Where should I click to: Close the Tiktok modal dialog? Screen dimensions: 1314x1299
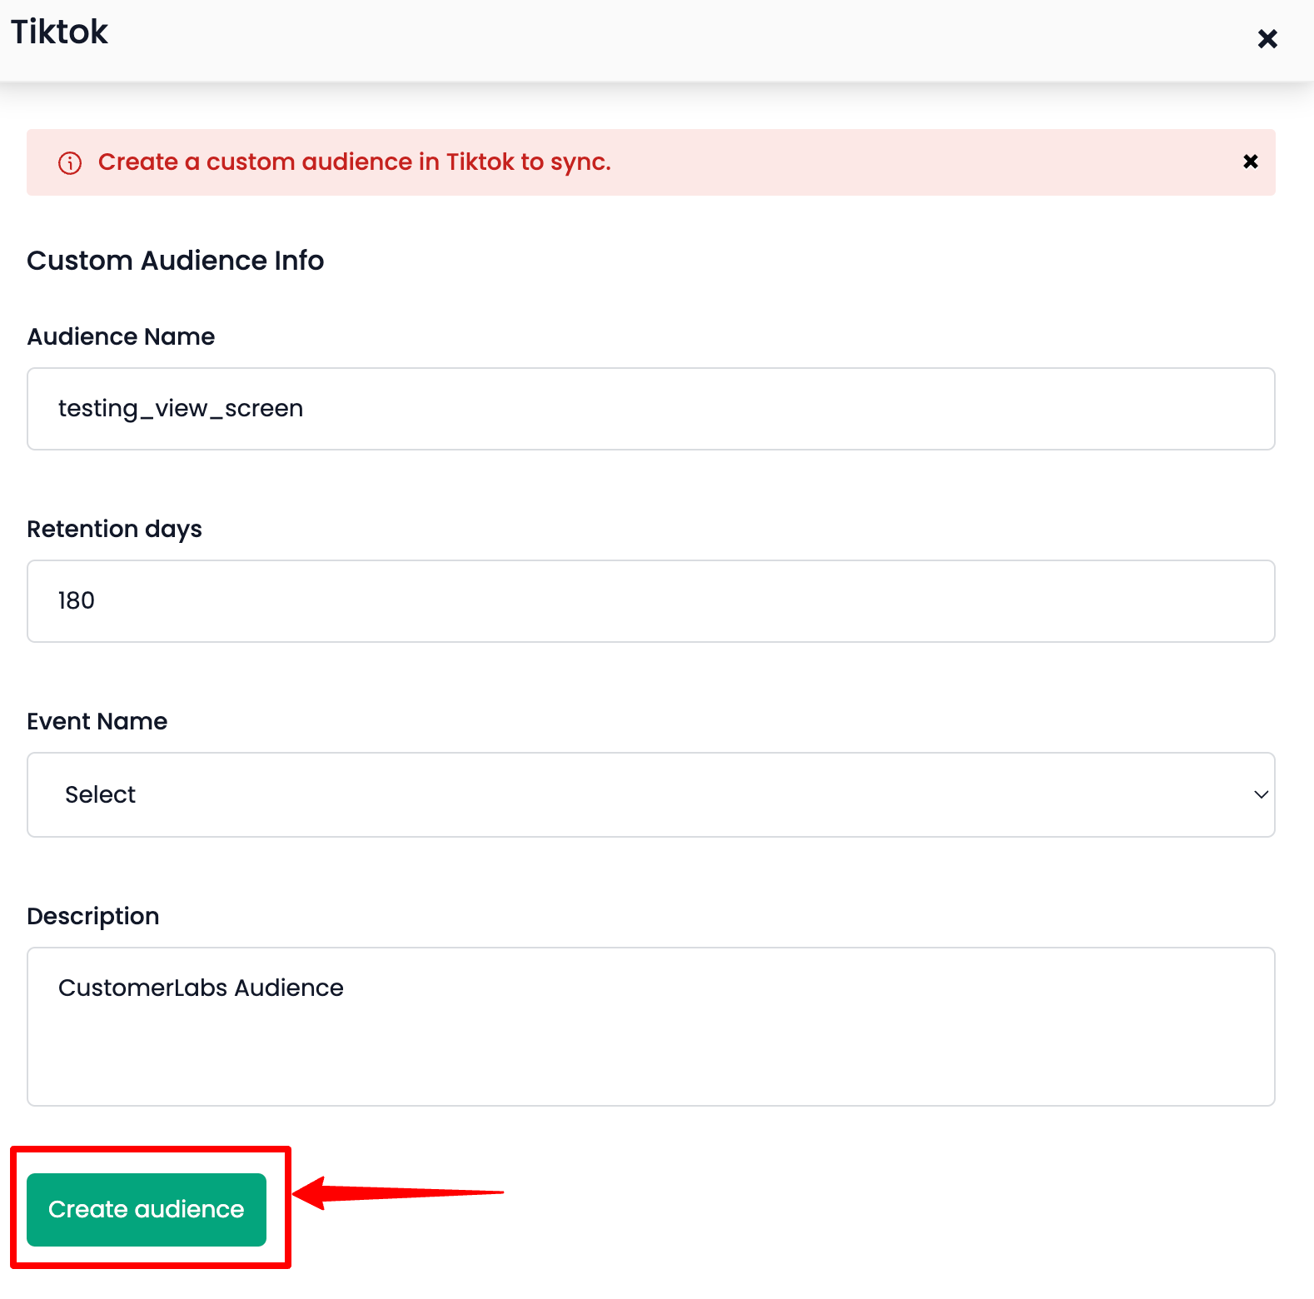point(1267,38)
